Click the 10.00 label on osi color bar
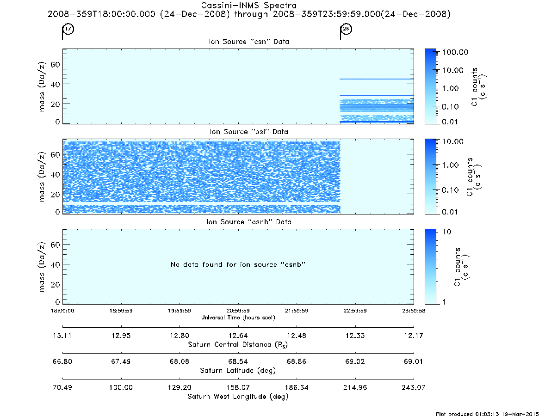Screen dimensions: 539x416 click(x=453, y=142)
